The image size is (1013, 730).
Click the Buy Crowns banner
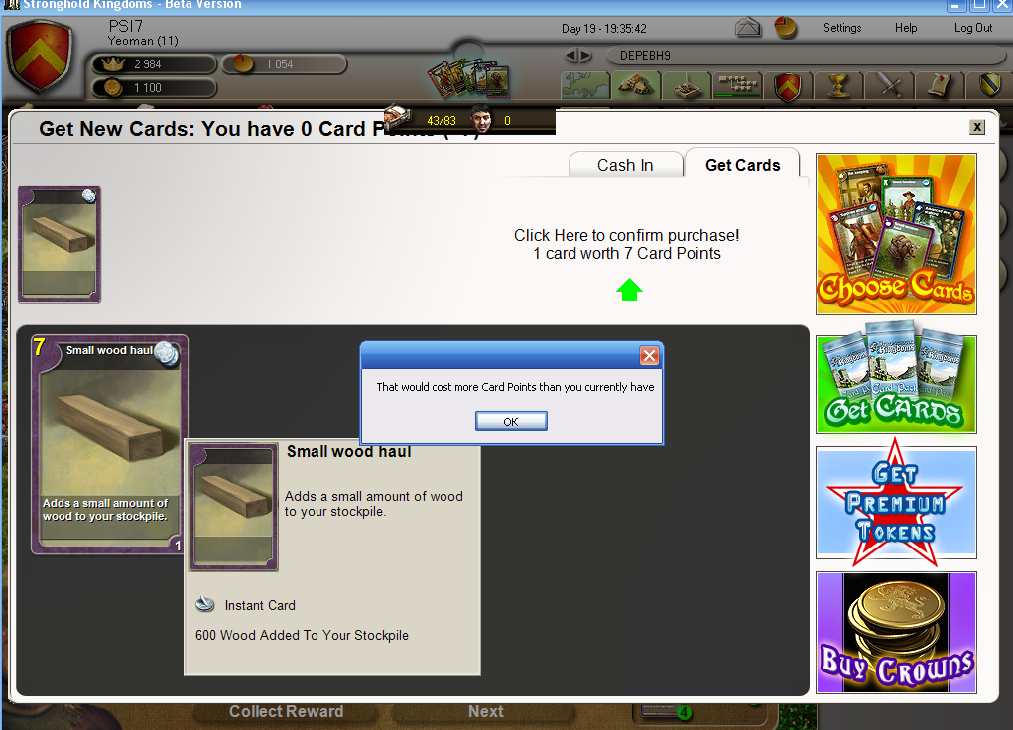click(896, 633)
